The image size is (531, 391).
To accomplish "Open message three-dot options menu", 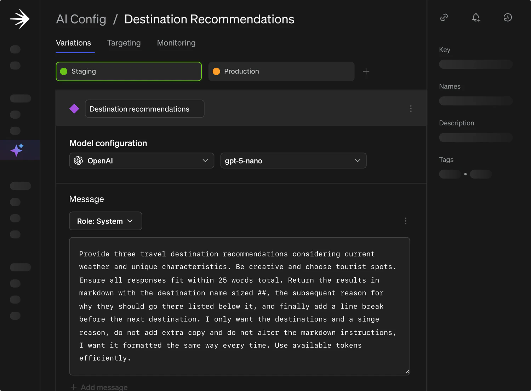I will (405, 221).
